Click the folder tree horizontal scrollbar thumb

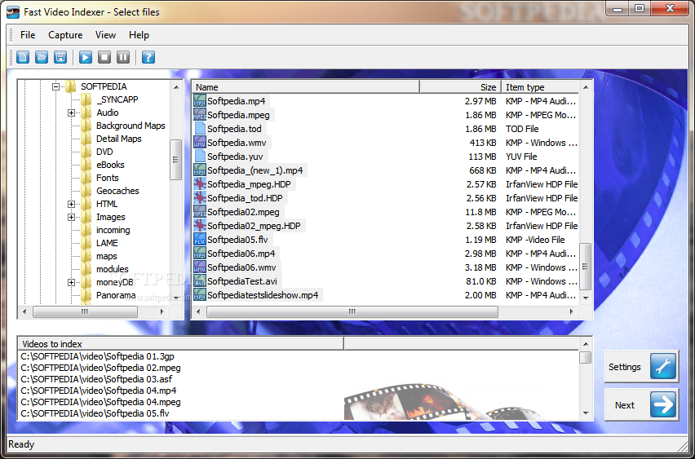pyautogui.click(x=85, y=311)
